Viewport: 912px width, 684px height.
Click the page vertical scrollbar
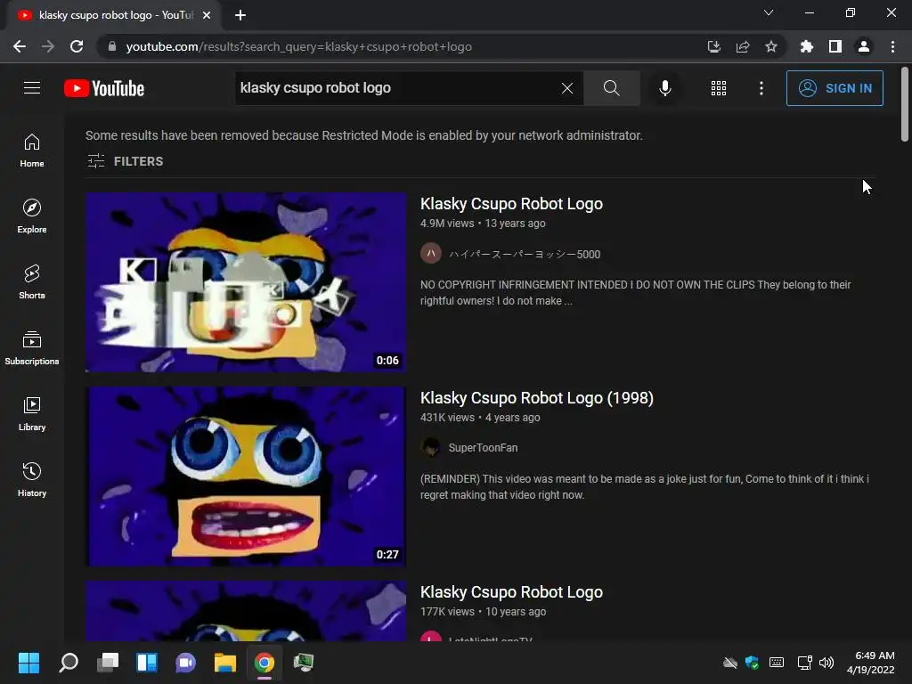tap(905, 105)
